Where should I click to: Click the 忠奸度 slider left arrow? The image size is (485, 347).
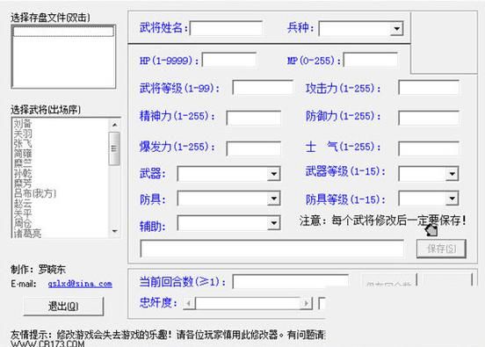click(189, 303)
